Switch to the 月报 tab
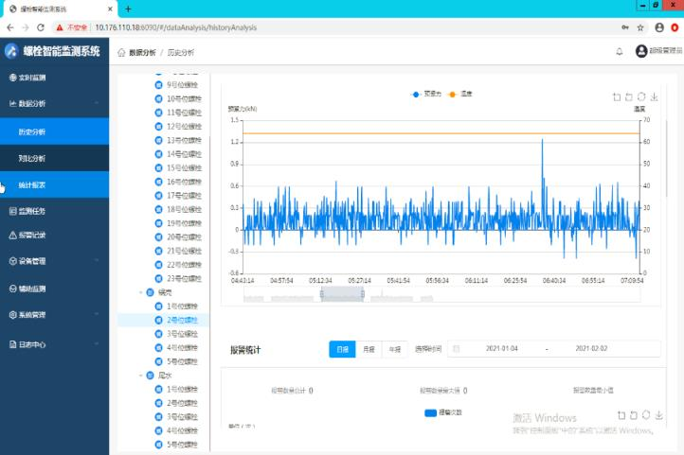684x455 pixels. coord(369,349)
